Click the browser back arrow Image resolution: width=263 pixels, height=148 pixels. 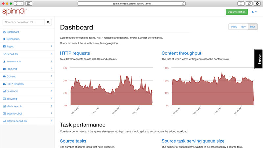[16, 3]
